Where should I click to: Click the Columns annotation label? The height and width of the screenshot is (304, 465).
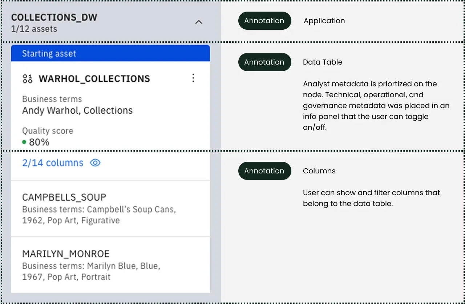click(319, 171)
